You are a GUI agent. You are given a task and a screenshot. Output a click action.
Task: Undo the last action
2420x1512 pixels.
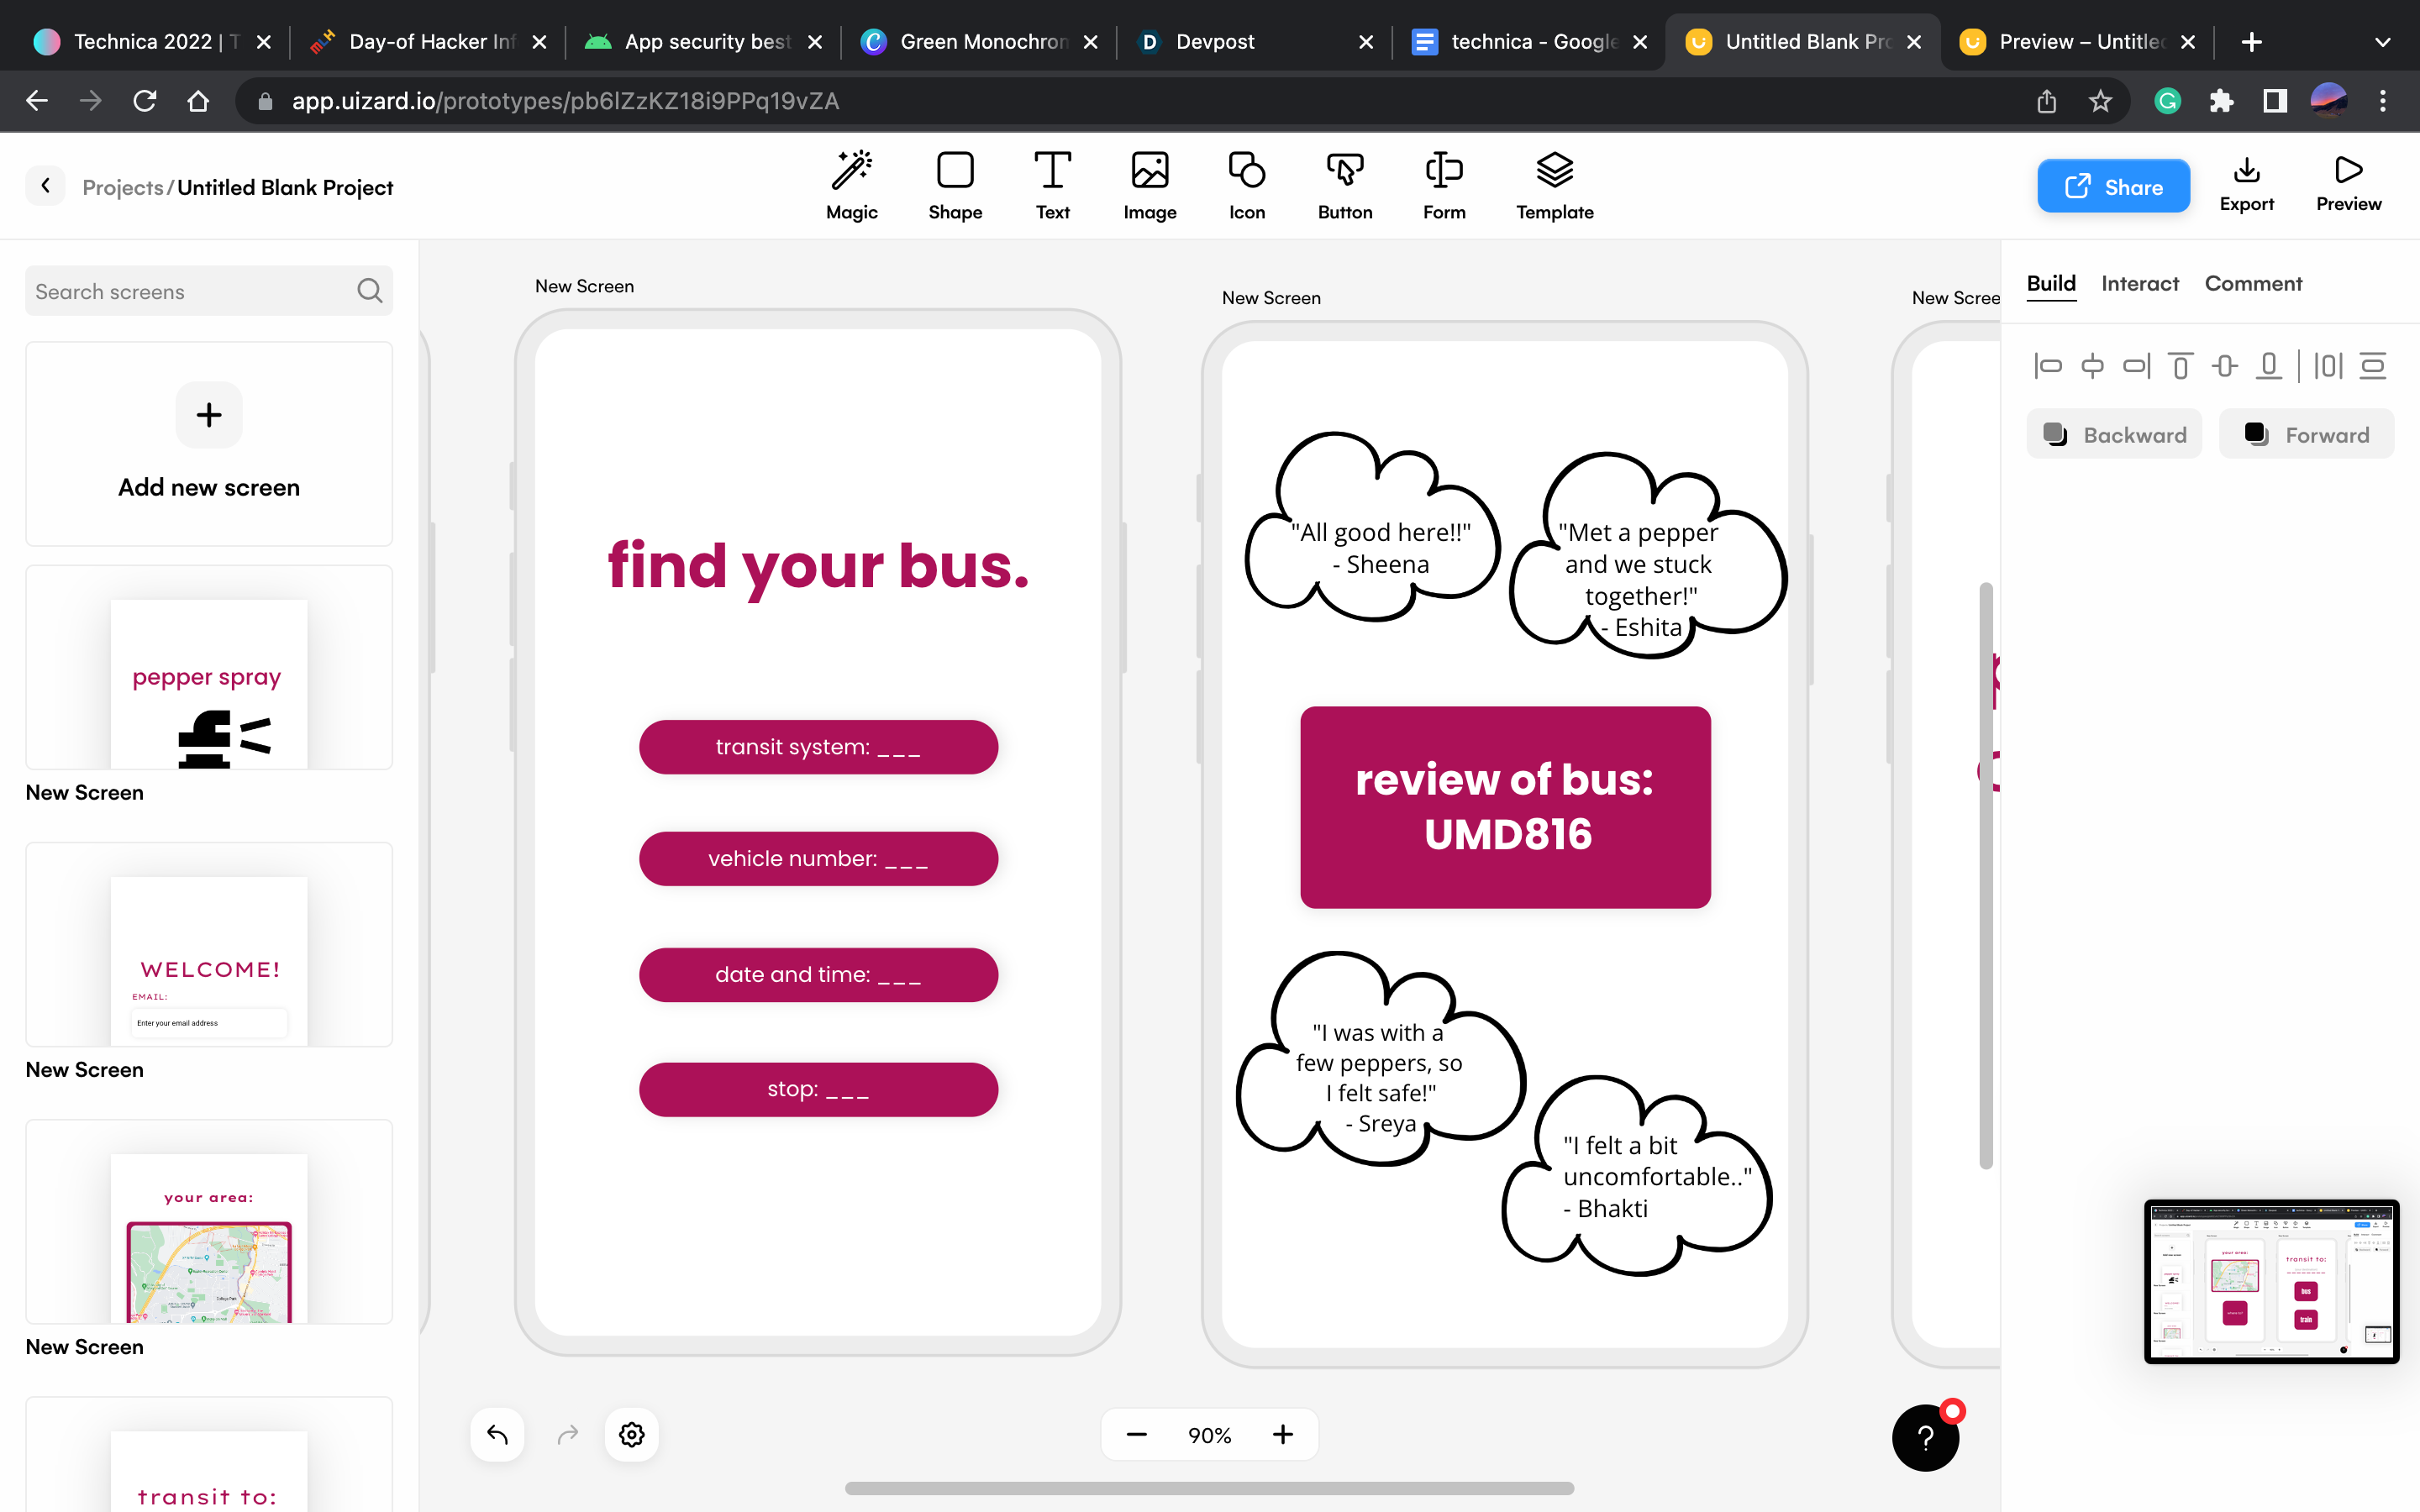pyautogui.click(x=497, y=1434)
